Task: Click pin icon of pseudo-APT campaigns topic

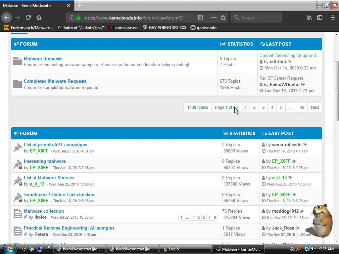Action: 18,148
